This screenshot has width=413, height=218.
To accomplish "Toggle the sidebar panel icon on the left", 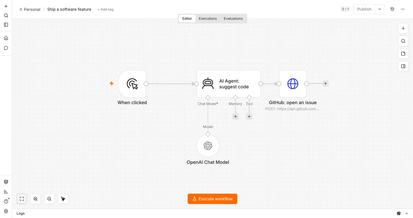I will click(6, 25).
